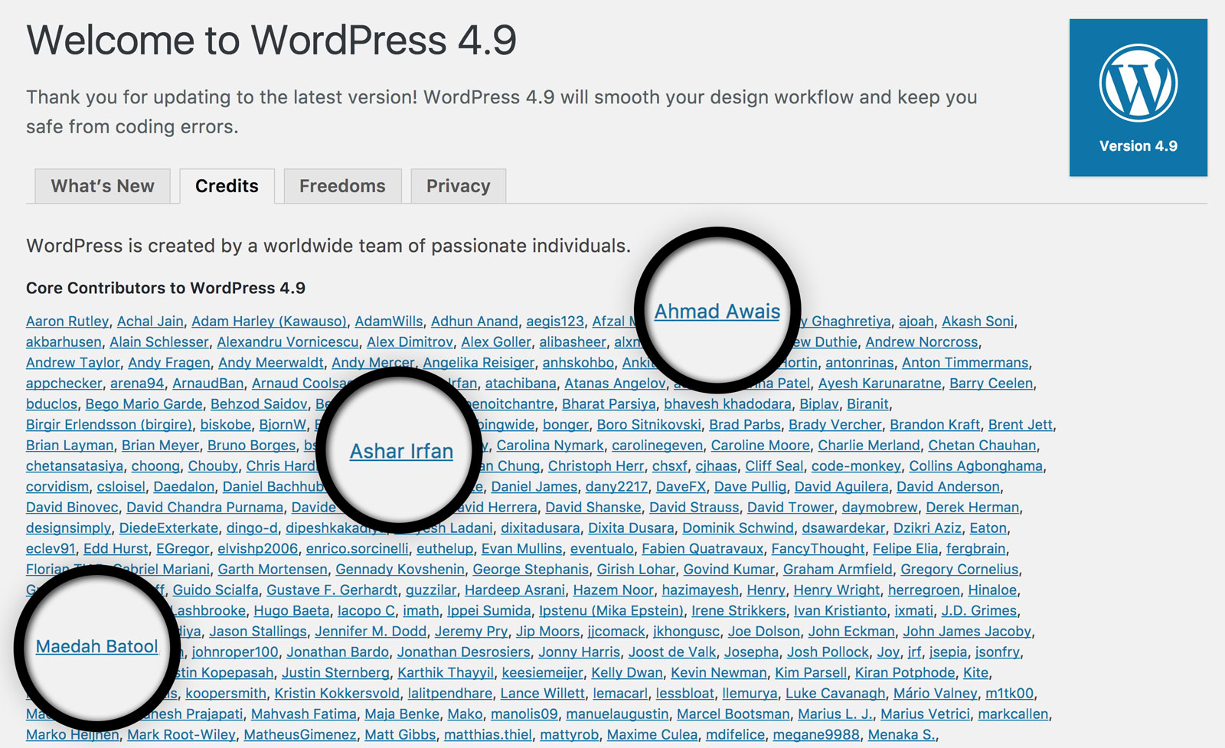Open akbarhusen contributor link
The height and width of the screenshot is (748, 1225).
tap(64, 342)
